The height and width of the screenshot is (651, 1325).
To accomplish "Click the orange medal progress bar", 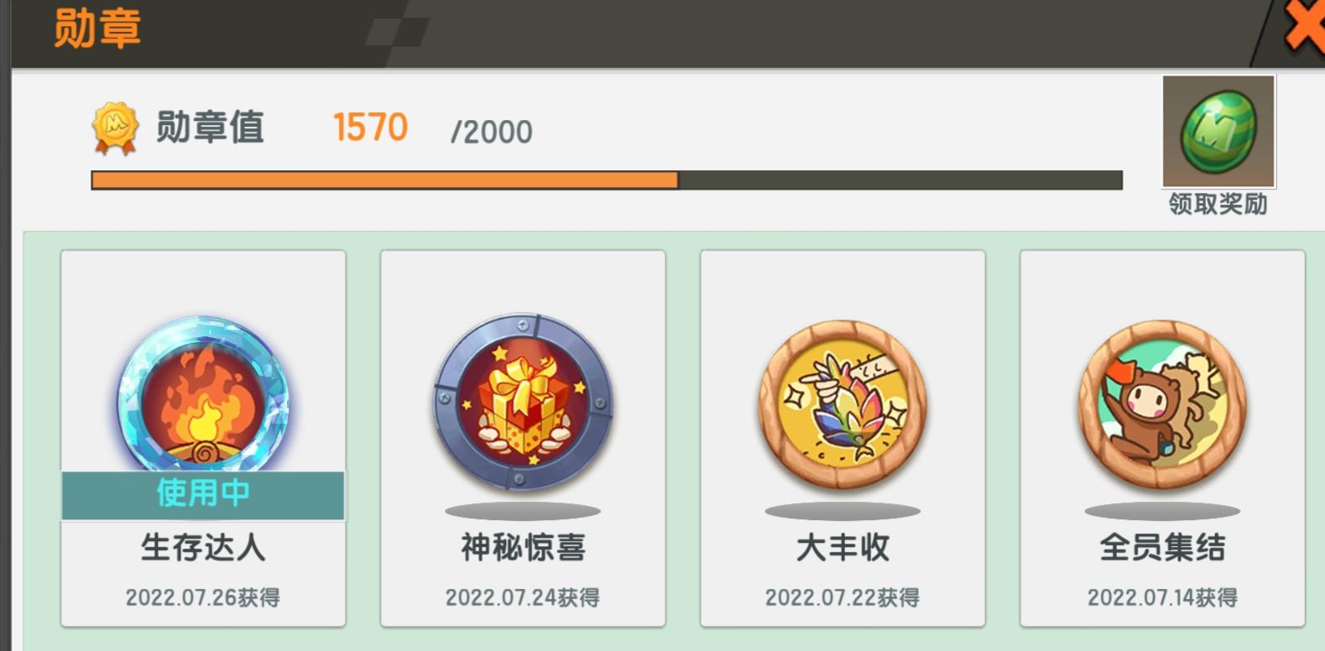I will tap(384, 180).
